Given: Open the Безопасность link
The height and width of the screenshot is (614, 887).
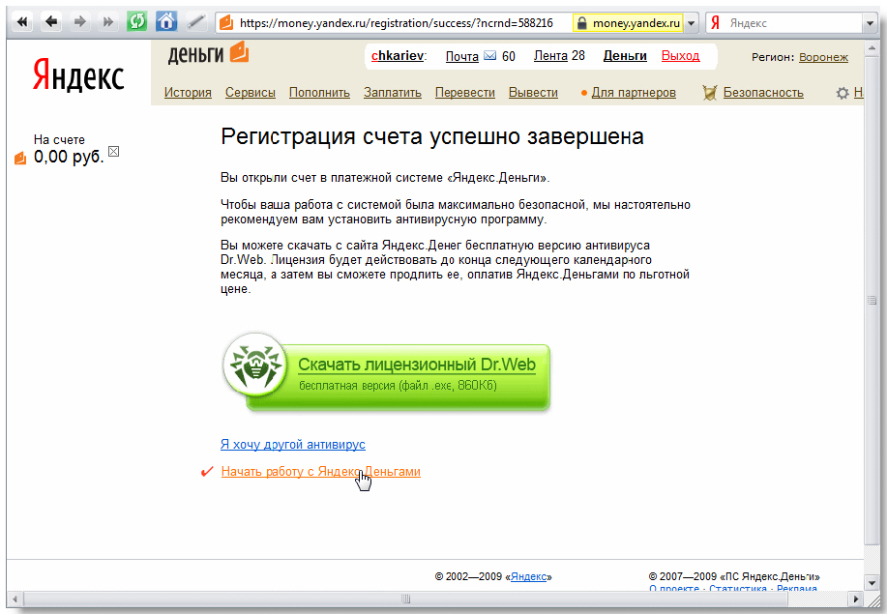Looking at the screenshot, I should point(763,93).
